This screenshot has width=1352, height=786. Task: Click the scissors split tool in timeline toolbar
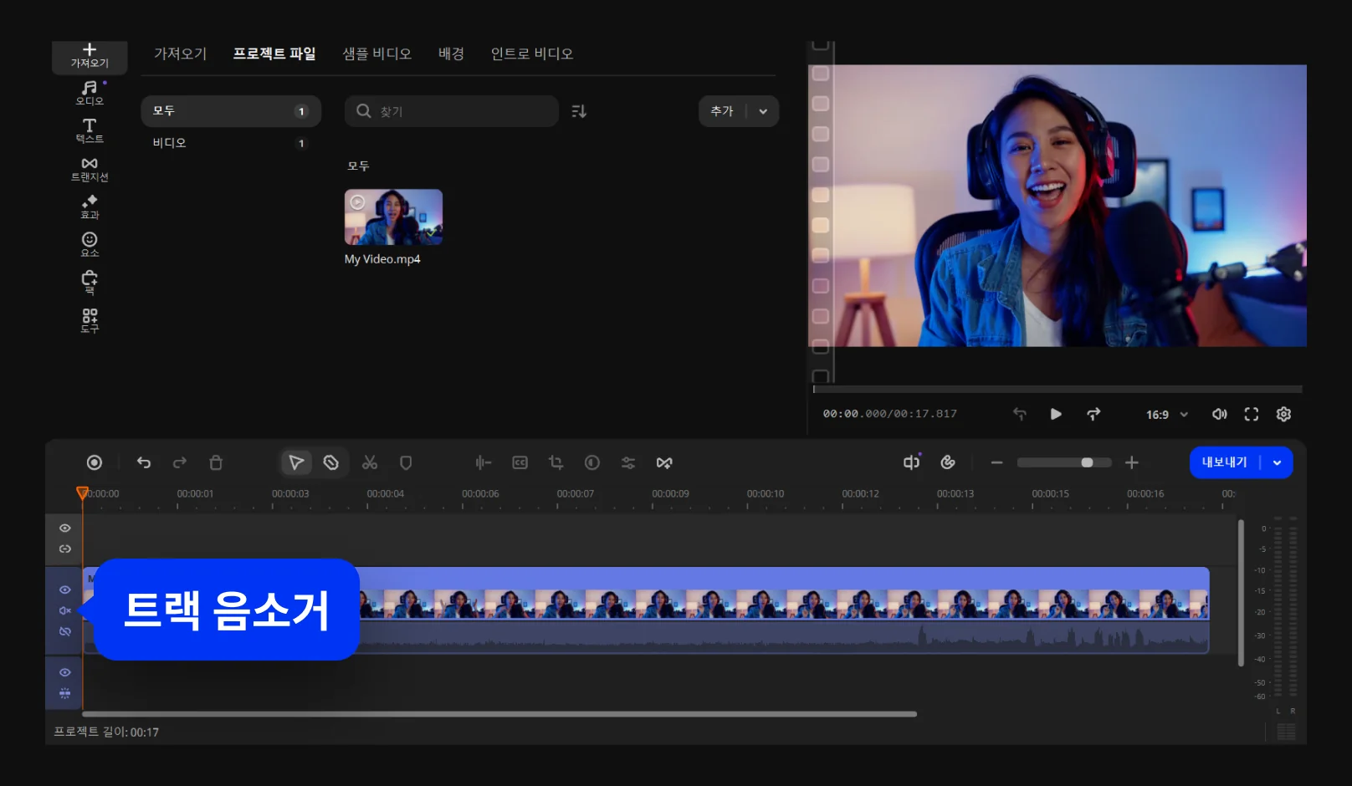[x=370, y=462]
